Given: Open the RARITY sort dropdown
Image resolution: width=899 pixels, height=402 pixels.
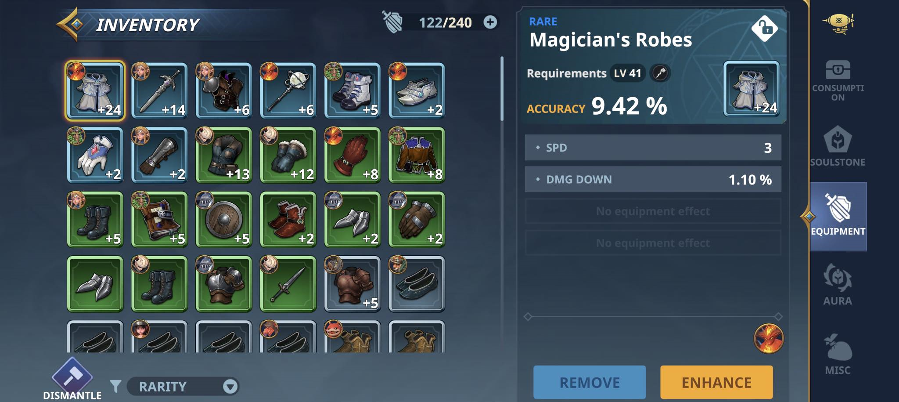Looking at the screenshot, I should 183,386.
